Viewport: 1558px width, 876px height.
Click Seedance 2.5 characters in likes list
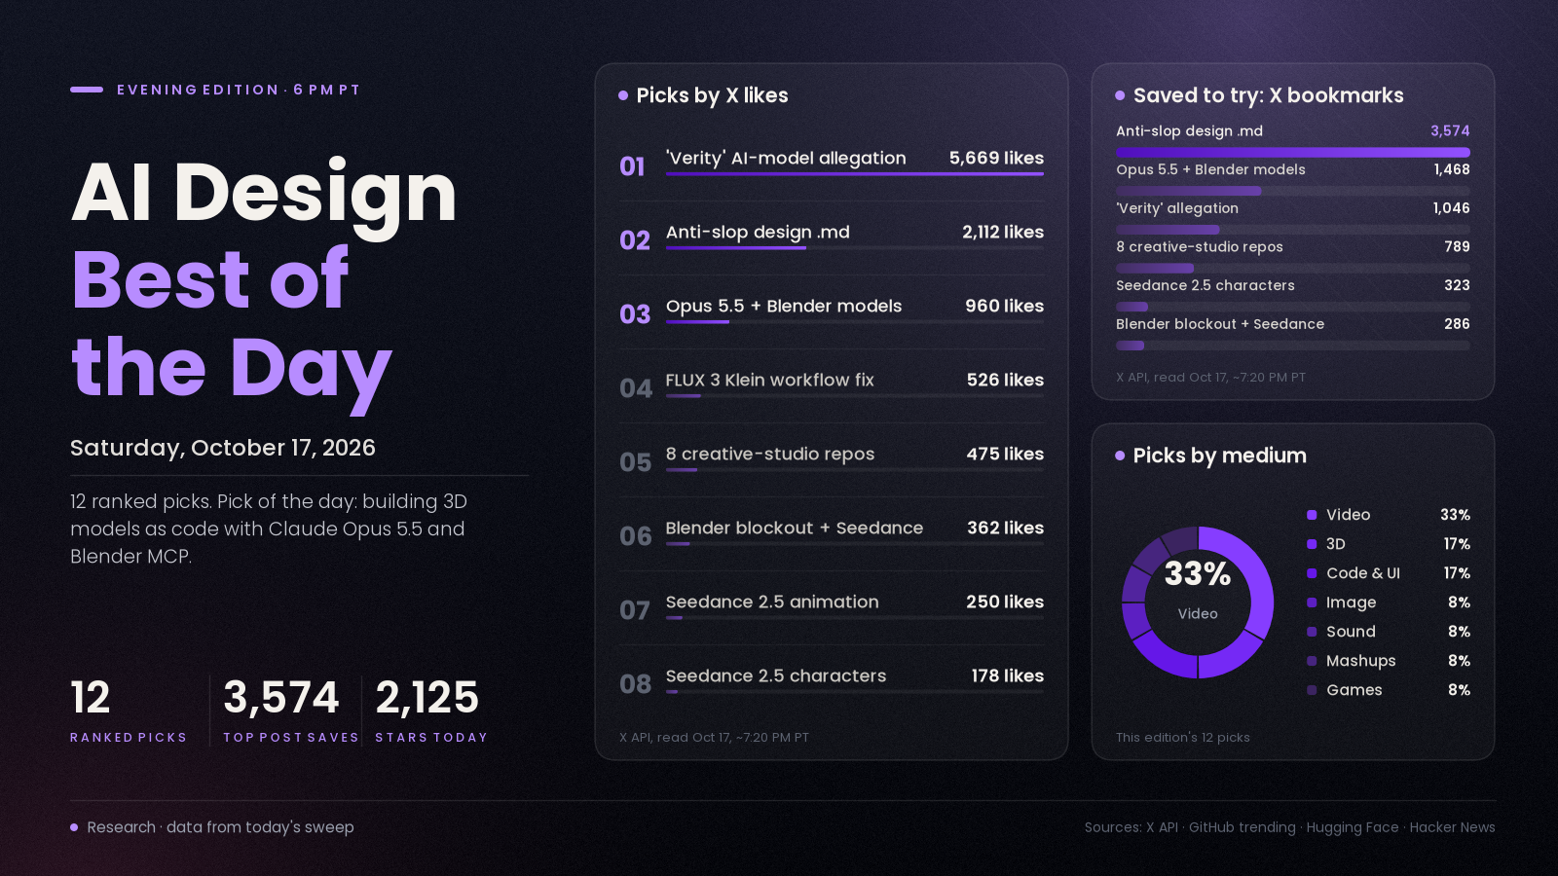[831, 682]
